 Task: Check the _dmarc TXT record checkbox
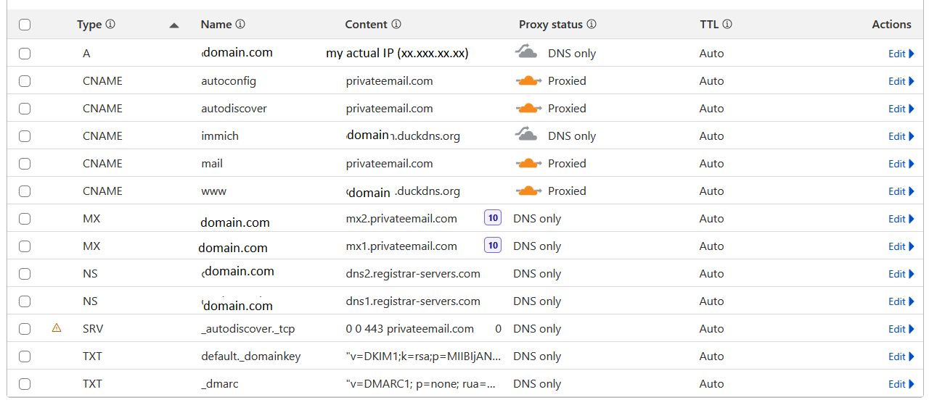25,384
